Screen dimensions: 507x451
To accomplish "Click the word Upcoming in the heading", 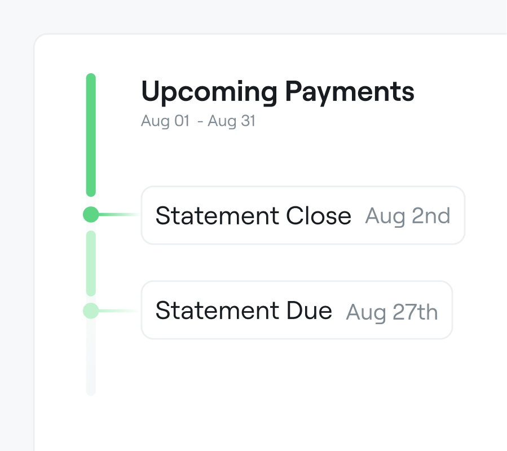I will click(x=209, y=92).
